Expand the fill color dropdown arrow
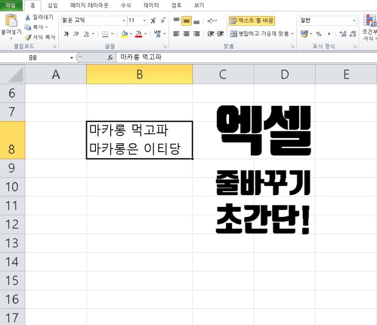 coord(131,34)
